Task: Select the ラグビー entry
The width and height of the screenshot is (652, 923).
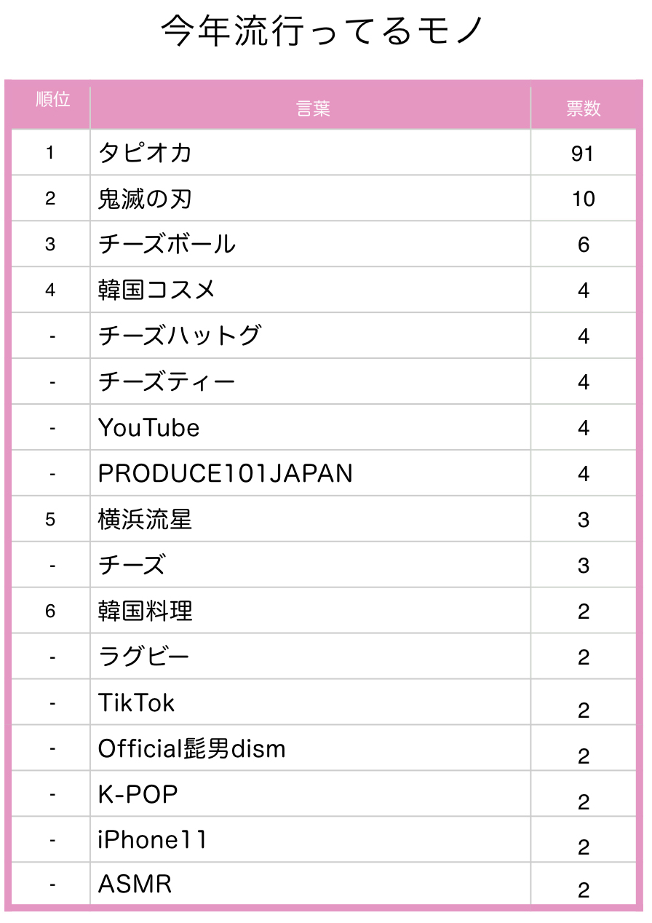Action: (143, 657)
